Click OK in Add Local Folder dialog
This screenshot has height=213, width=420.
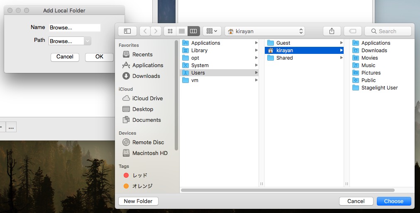(99, 57)
